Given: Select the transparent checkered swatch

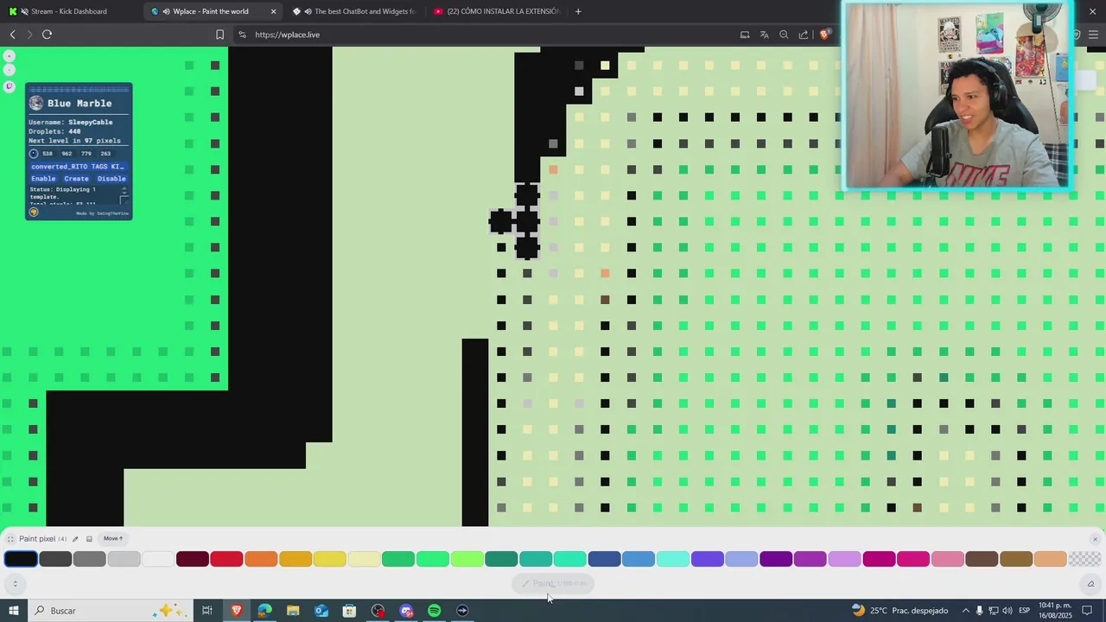Looking at the screenshot, I should [1084, 560].
